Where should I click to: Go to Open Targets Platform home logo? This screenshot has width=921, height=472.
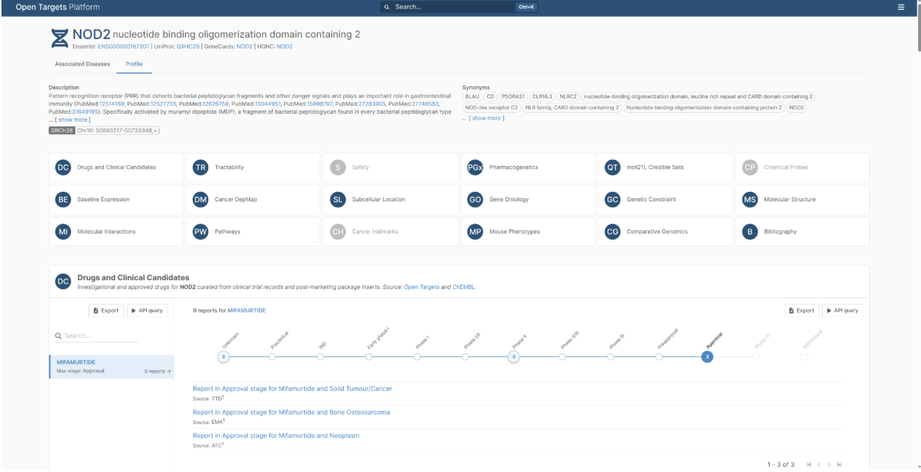58,7
